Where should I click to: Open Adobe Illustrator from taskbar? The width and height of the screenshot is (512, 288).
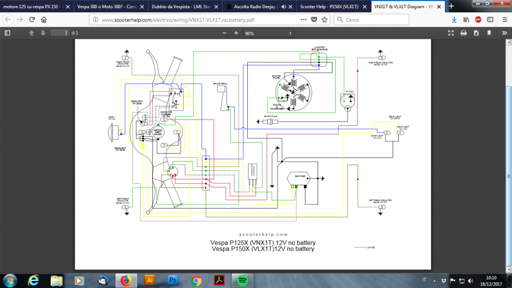150,280
